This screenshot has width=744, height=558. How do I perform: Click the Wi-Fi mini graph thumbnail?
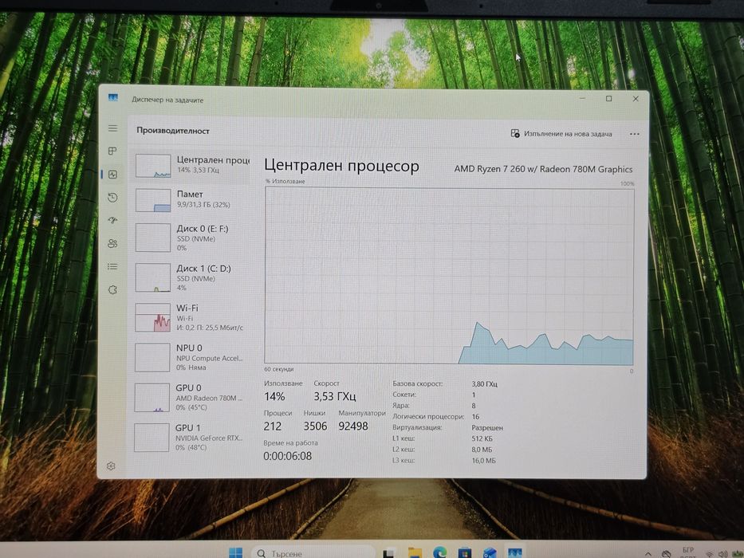[x=153, y=317]
